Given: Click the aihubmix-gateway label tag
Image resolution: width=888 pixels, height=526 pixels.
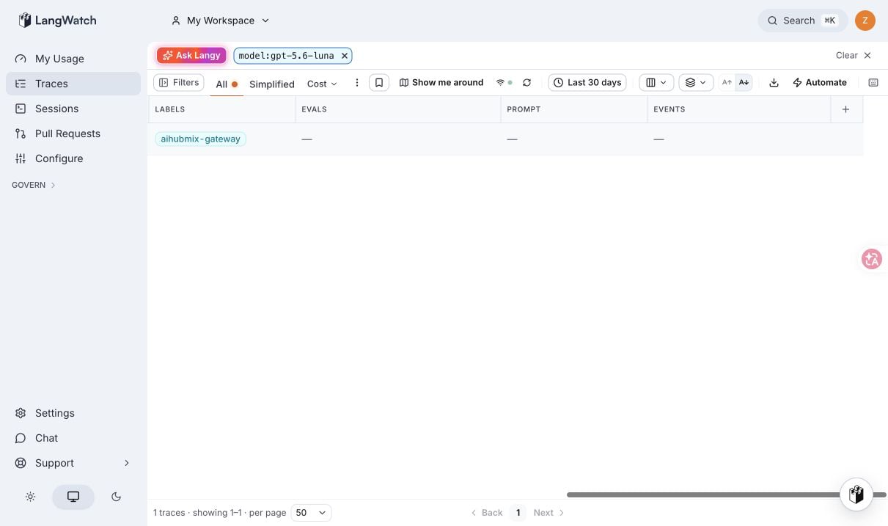Looking at the screenshot, I should click(201, 139).
